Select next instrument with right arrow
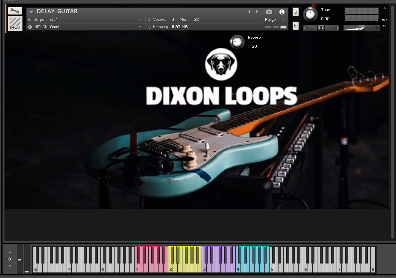This screenshot has height=278, width=396. pyautogui.click(x=257, y=12)
